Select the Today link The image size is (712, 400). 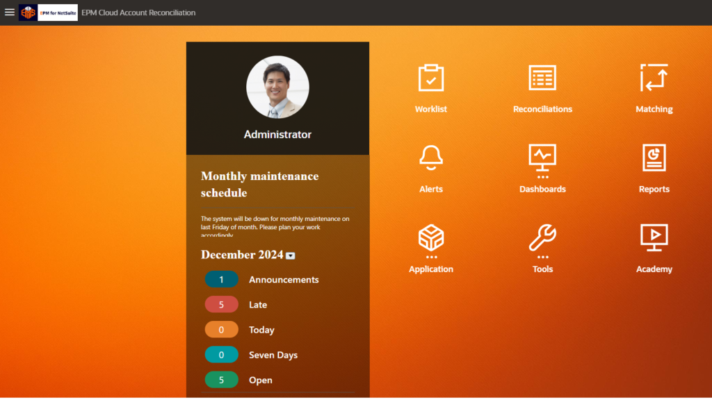261,330
